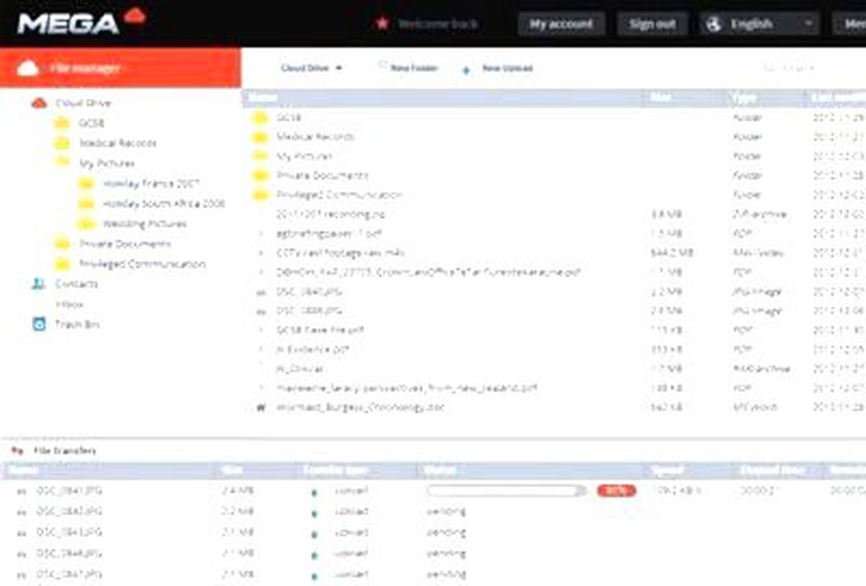
Task: Open the Cloud Drive dropdown in the toolbar
Action: pos(311,68)
